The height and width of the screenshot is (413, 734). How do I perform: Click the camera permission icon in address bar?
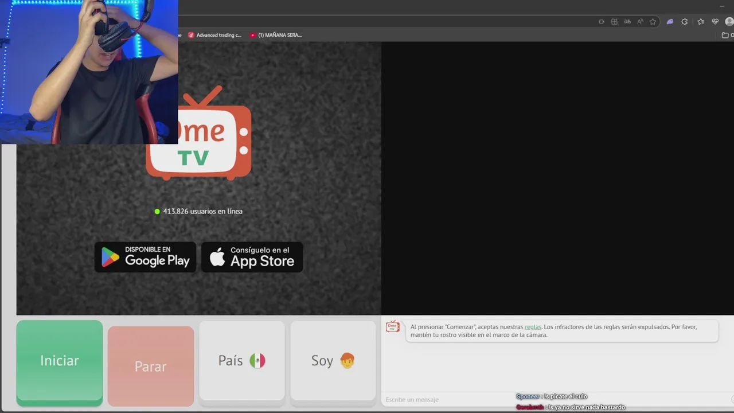pyautogui.click(x=602, y=22)
